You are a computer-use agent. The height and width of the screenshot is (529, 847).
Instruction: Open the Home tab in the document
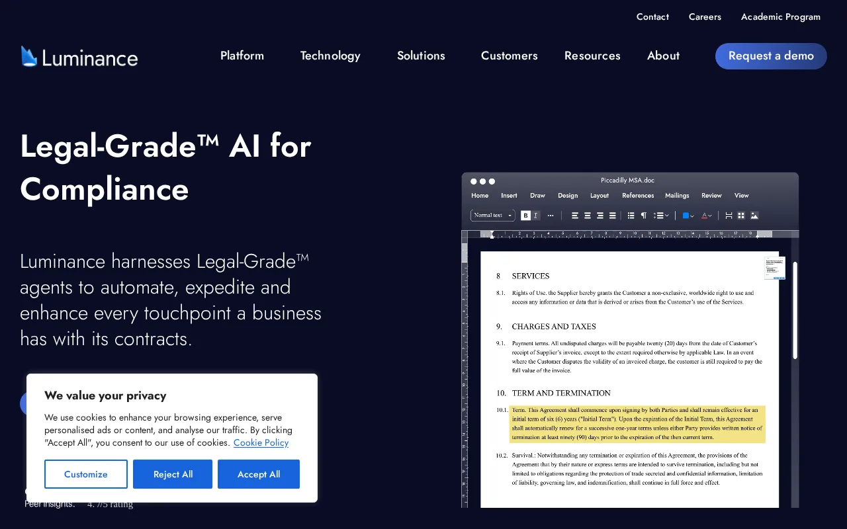[x=480, y=196]
